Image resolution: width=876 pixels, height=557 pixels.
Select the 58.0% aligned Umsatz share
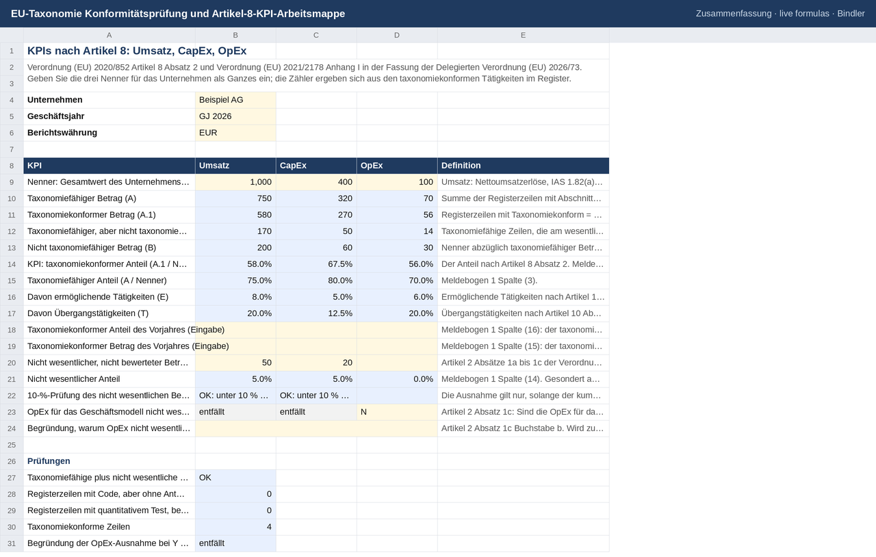pyautogui.click(x=235, y=264)
